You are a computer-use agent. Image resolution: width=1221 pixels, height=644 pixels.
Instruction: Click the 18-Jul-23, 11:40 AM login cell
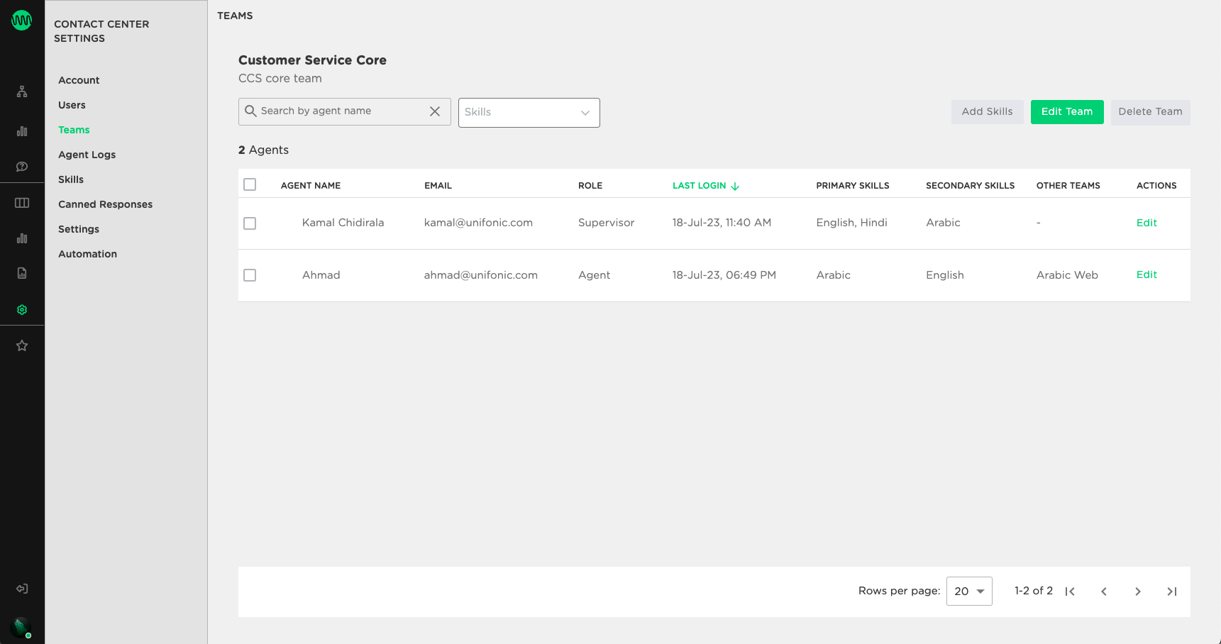(x=722, y=223)
